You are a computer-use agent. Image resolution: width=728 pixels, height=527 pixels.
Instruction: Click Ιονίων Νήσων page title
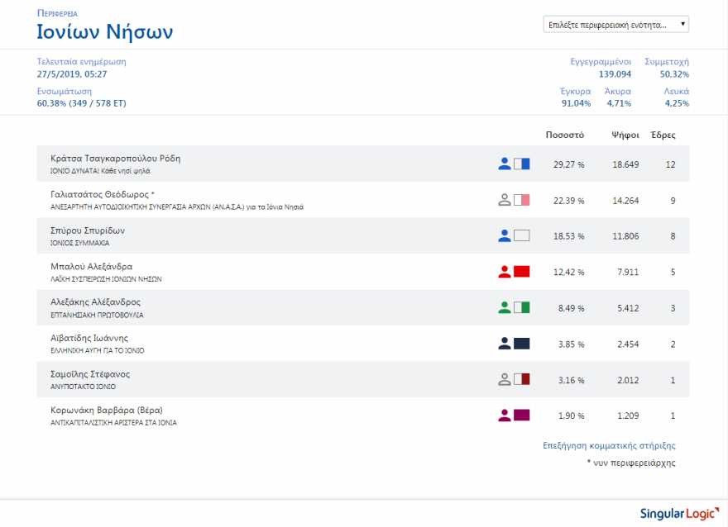(x=105, y=33)
